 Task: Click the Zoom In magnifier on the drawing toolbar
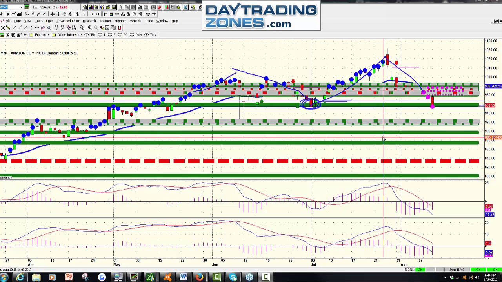pyautogui.click(x=90, y=28)
